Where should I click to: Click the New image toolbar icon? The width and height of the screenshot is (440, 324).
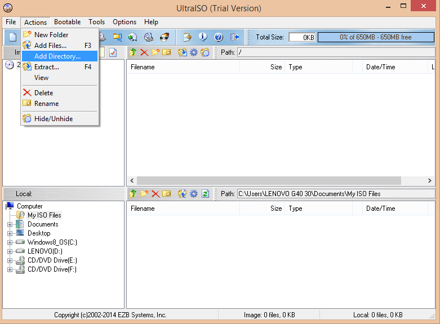12,37
